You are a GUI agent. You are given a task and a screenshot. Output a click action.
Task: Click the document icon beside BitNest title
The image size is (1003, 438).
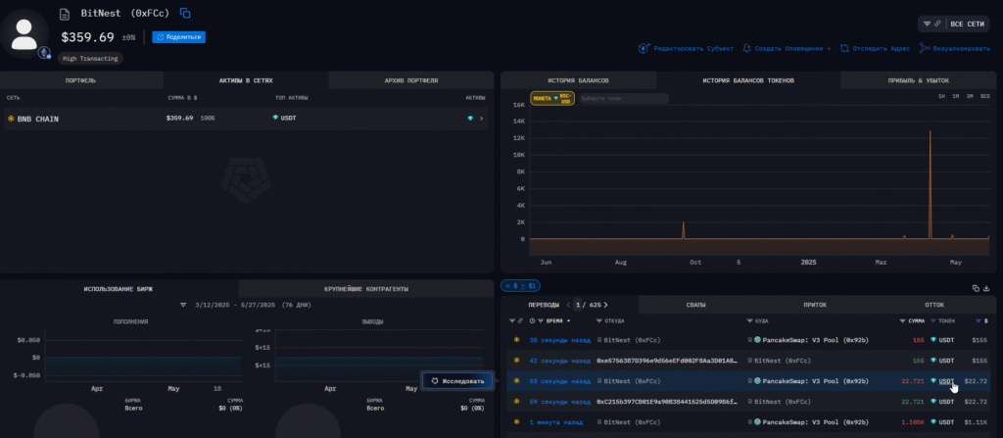click(x=64, y=14)
